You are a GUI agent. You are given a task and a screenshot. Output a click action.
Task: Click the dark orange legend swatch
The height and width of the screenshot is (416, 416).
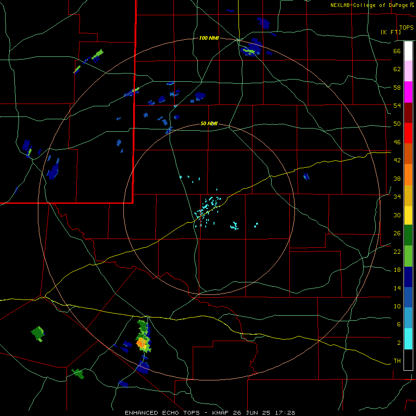tap(408, 153)
